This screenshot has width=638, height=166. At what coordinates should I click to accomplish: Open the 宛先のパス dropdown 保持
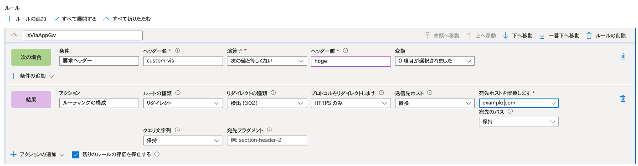coord(519,122)
